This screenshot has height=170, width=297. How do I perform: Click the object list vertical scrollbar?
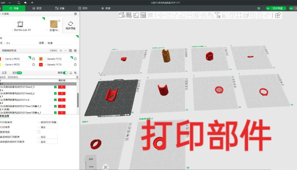tap(78, 100)
